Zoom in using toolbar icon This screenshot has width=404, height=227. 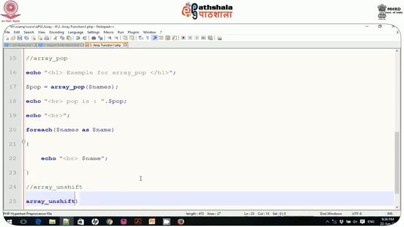coord(109,38)
